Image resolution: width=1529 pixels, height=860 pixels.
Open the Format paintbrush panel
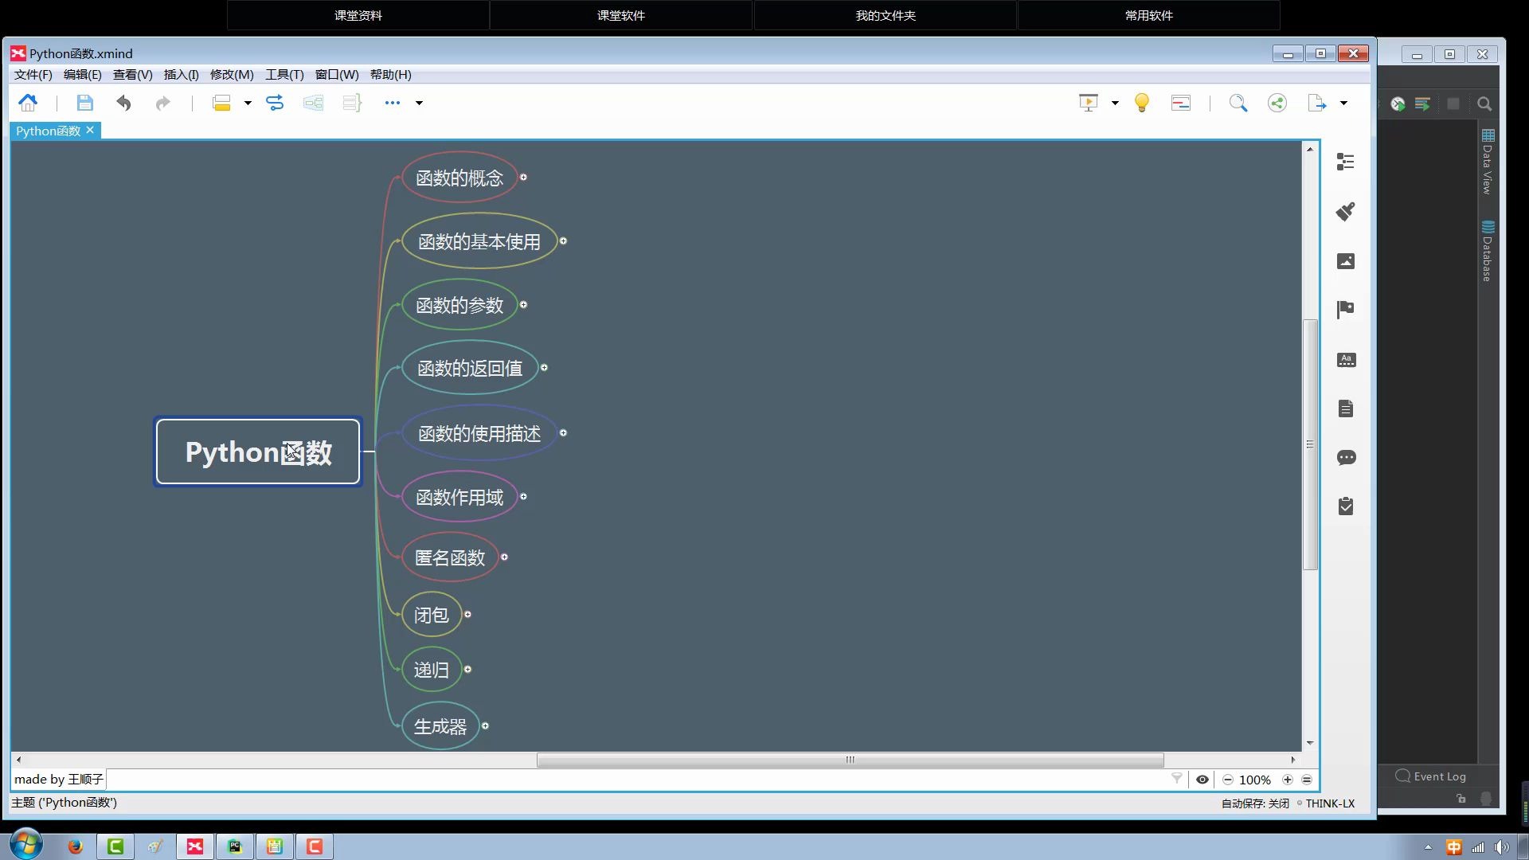pos(1345,212)
